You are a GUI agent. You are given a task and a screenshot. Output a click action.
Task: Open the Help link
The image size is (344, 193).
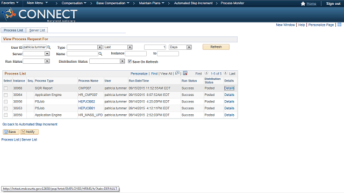click(x=302, y=25)
